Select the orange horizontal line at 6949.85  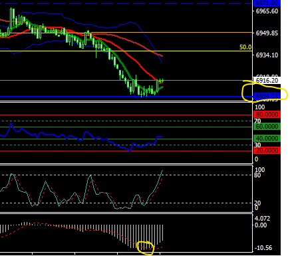[126, 33]
